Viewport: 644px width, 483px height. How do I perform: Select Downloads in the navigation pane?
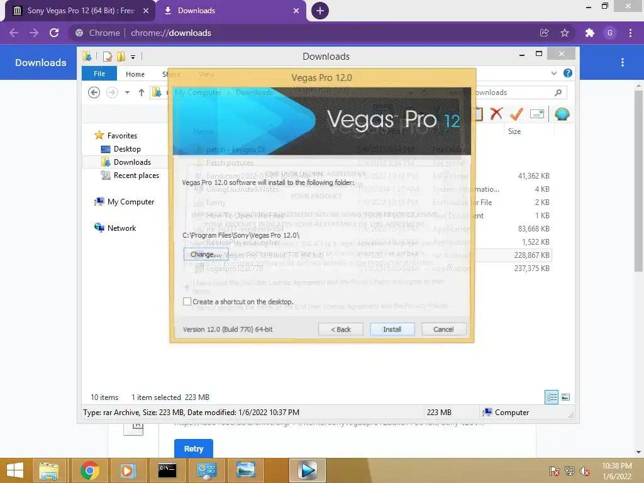point(132,162)
